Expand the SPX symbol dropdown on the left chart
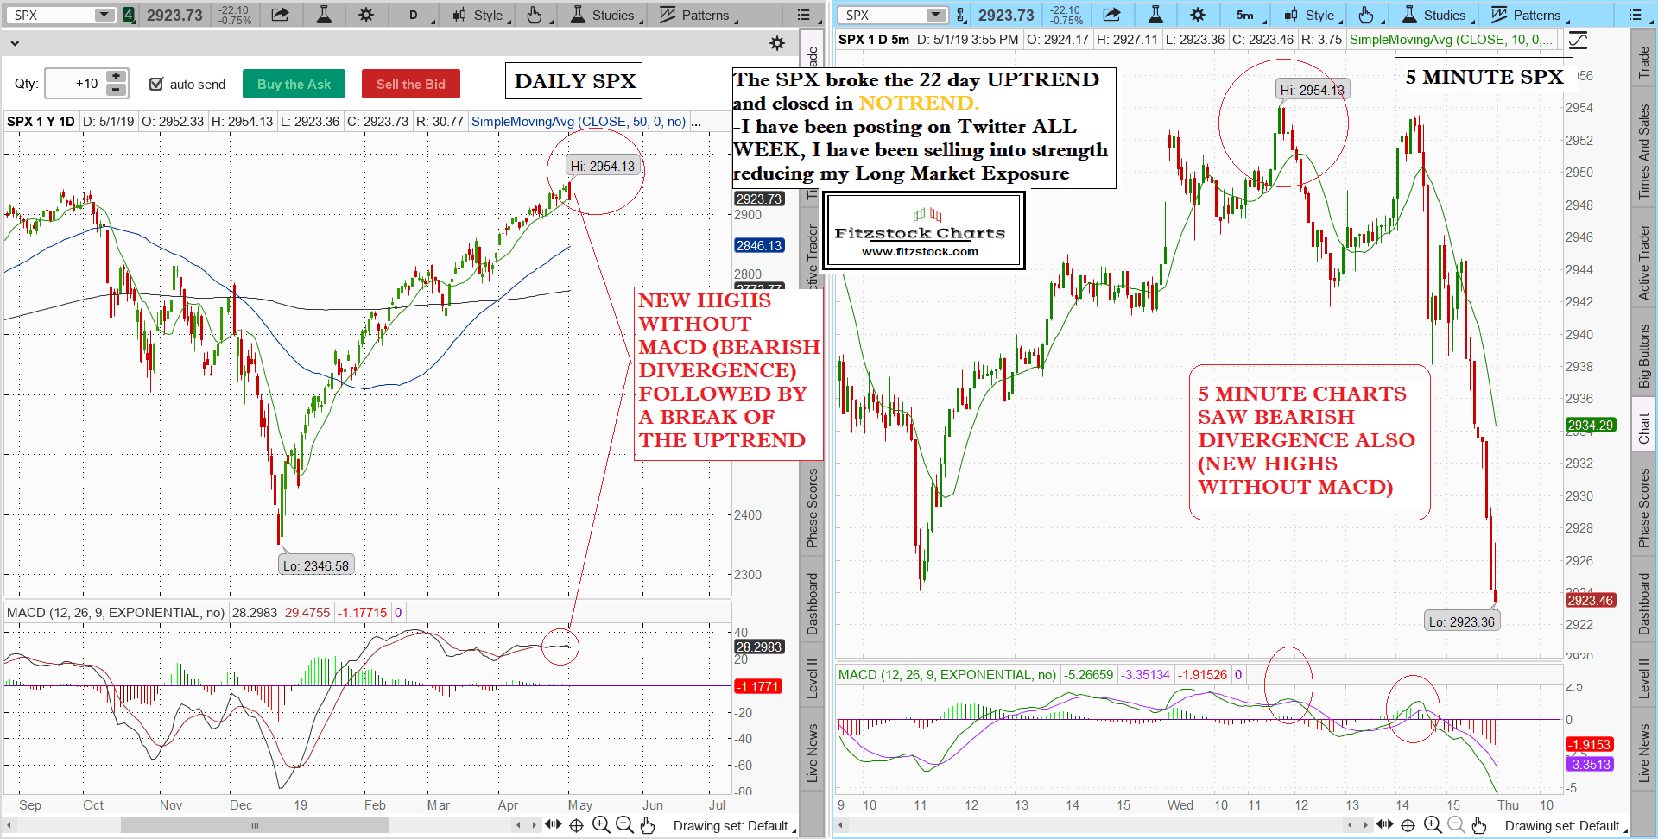1658x839 pixels. [x=104, y=15]
